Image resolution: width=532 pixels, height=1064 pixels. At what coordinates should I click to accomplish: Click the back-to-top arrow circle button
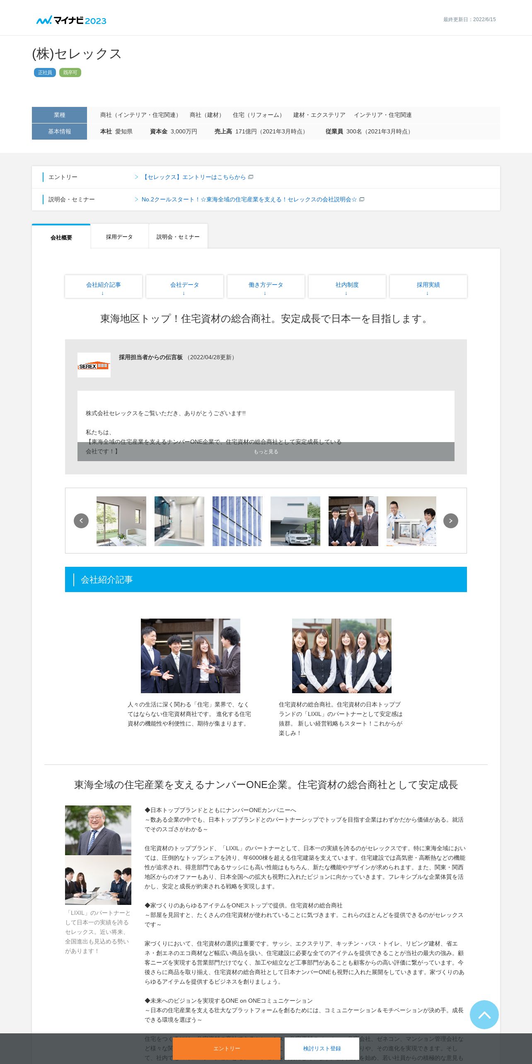click(484, 1015)
